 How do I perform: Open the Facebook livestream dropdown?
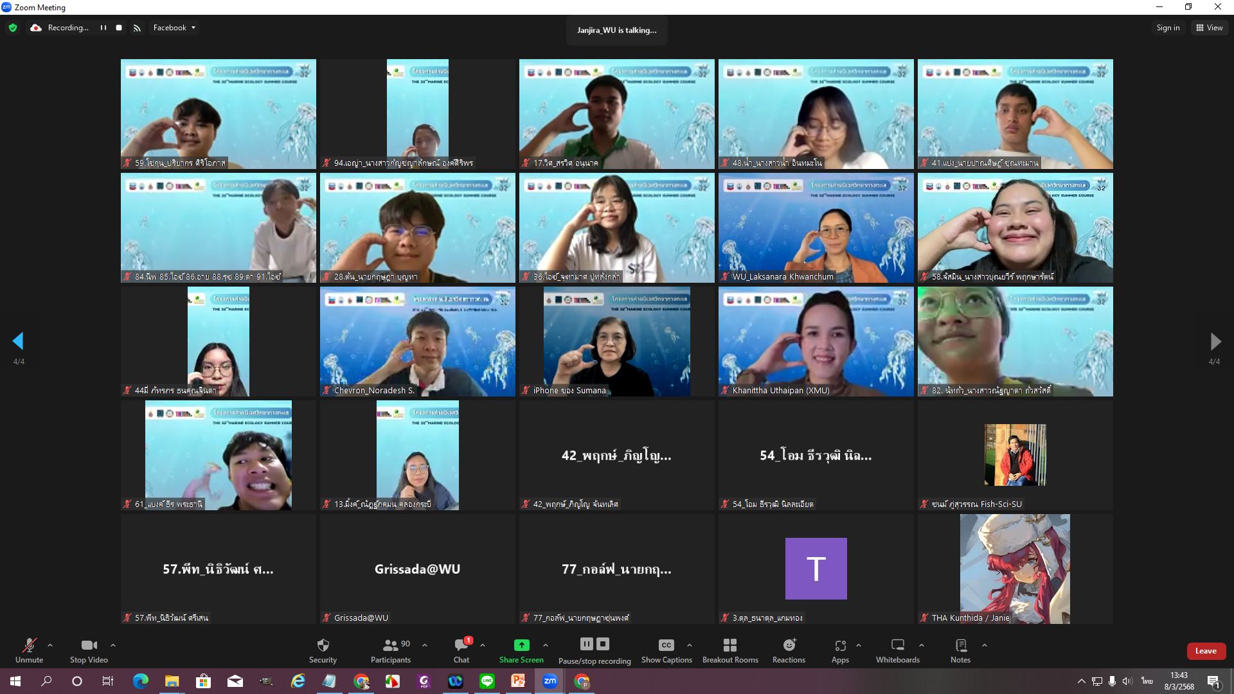(175, 28)
